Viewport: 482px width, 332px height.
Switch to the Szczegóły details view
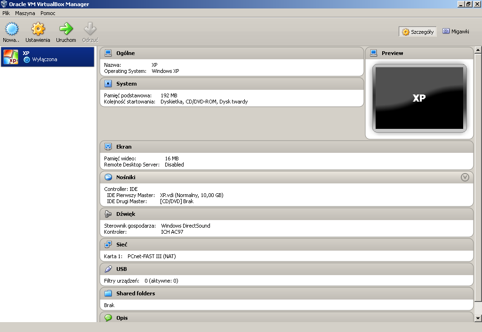click(x=418, y=32)
